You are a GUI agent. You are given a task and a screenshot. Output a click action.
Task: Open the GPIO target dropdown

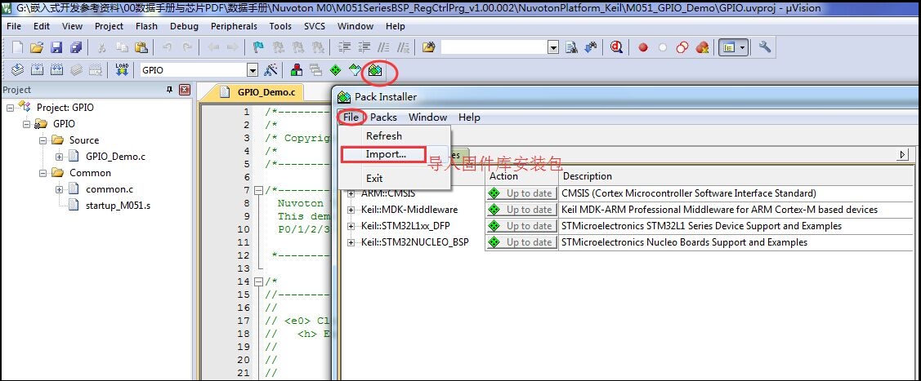click(x=253, y=70)
